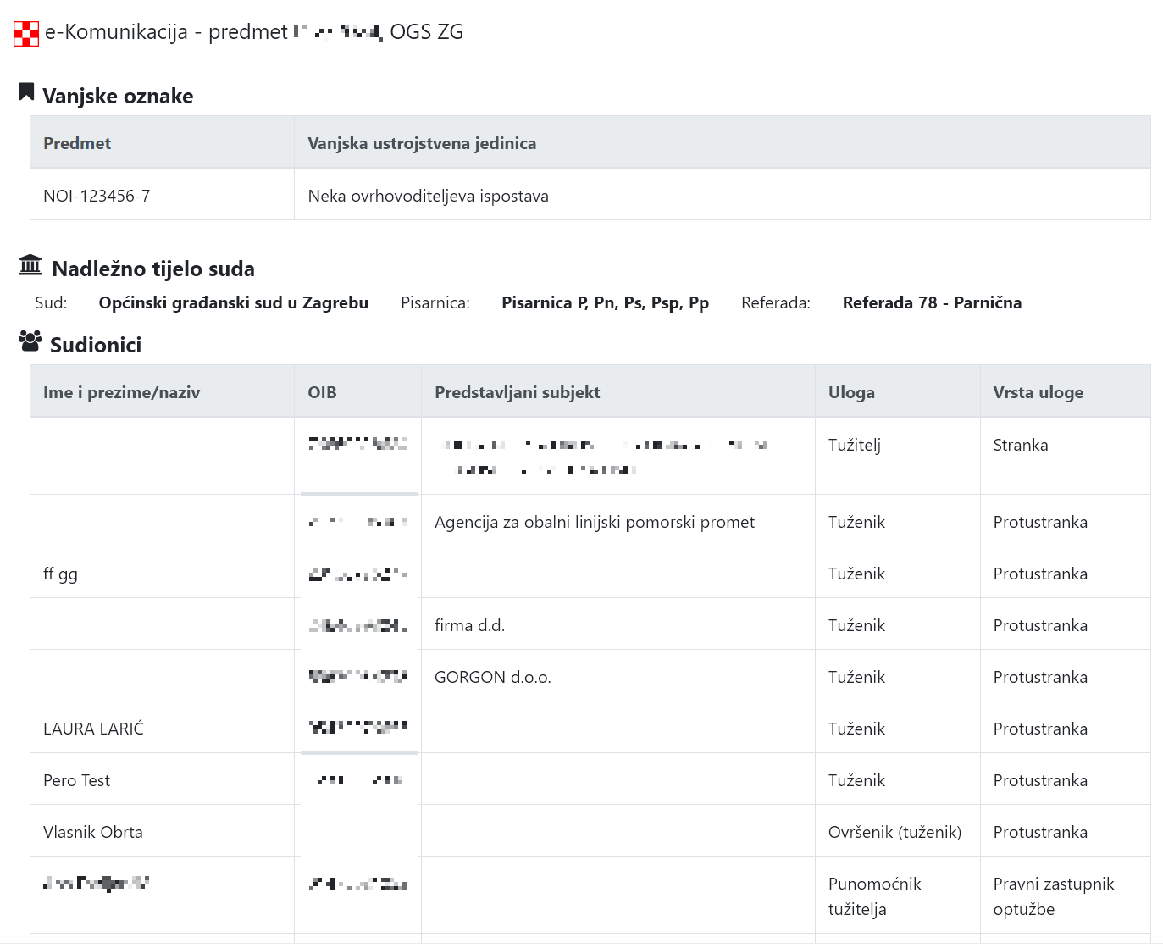
Task: Click Neka ovrhovoditeljeva ispostava cell
Action: coord(428,196)
